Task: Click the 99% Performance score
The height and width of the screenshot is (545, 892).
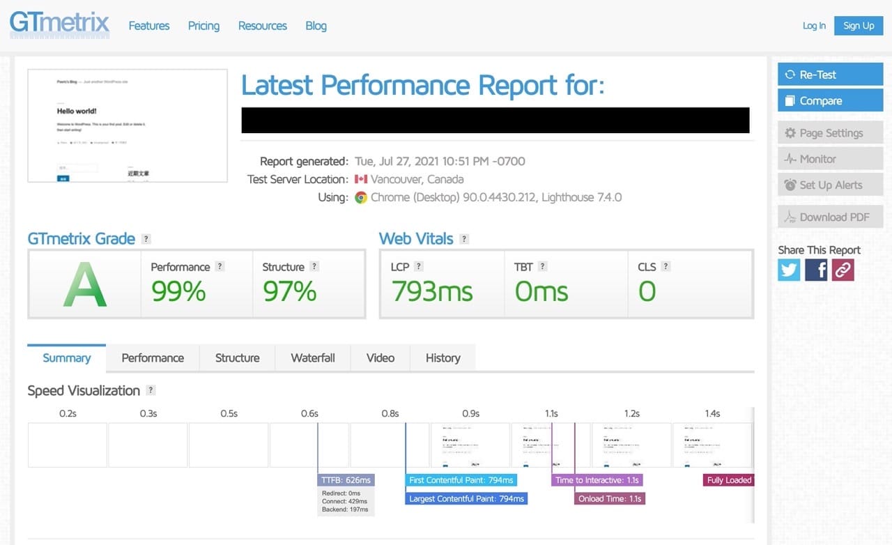Action: coord(178,291)
